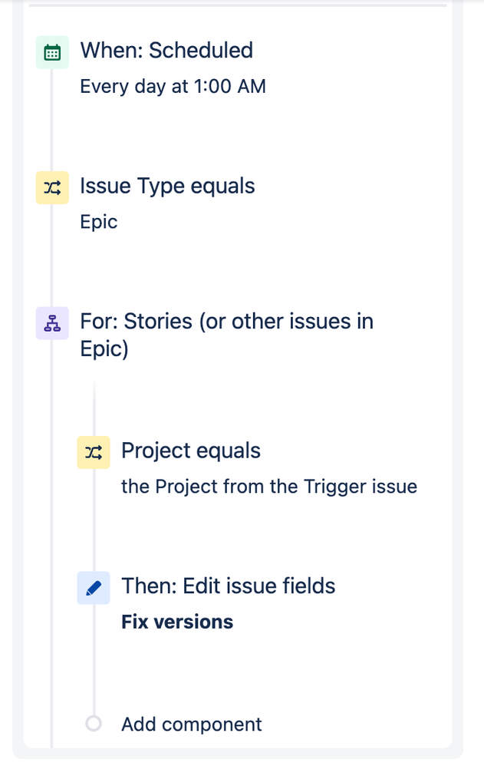Click the blue pencil Edit issue icon
Image resolution: width=484 pixels, height=766 pixels.
click(94, 588)
